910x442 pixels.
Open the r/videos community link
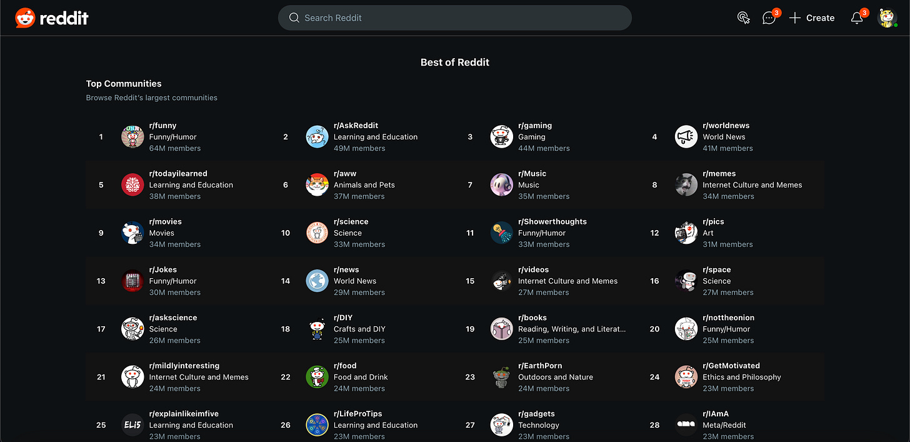pyautogui.click(x=533, y=270)
